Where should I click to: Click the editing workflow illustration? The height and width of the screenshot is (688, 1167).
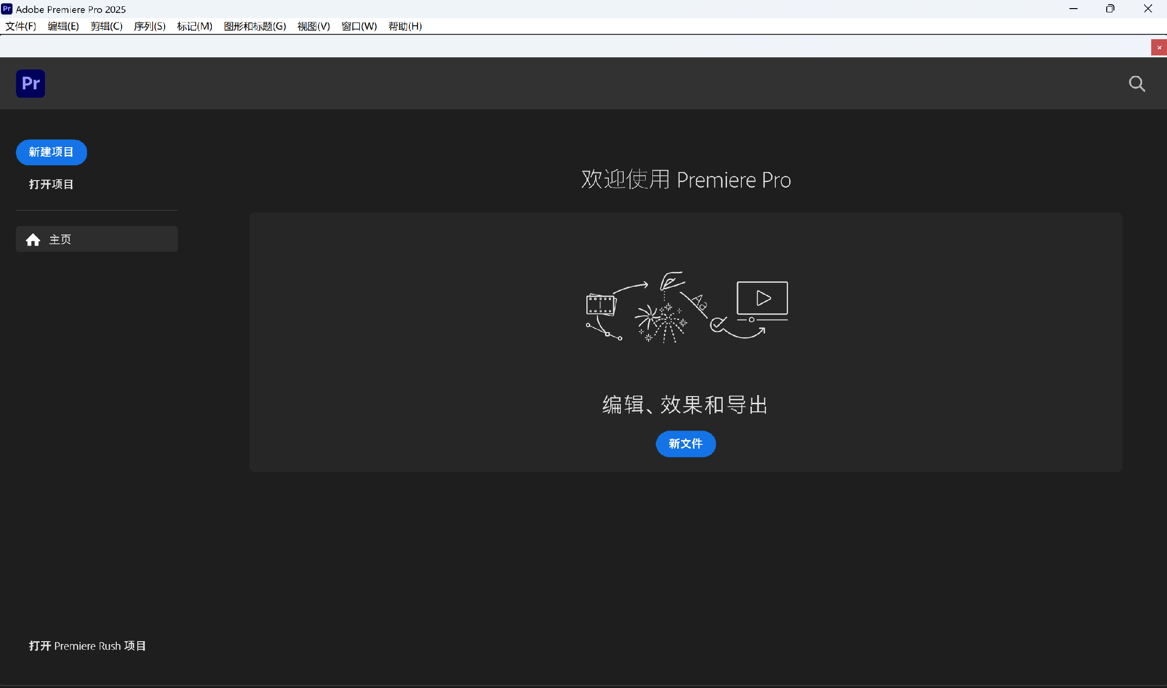point(687,307)
